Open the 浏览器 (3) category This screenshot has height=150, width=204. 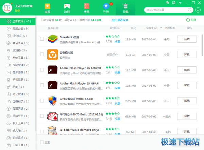pyautogui.click(x=18, y=50)
